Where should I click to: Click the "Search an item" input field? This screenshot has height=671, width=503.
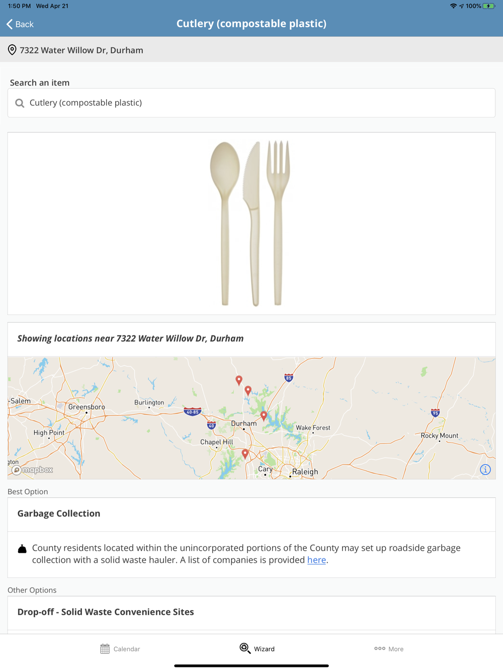click(251, 103)
